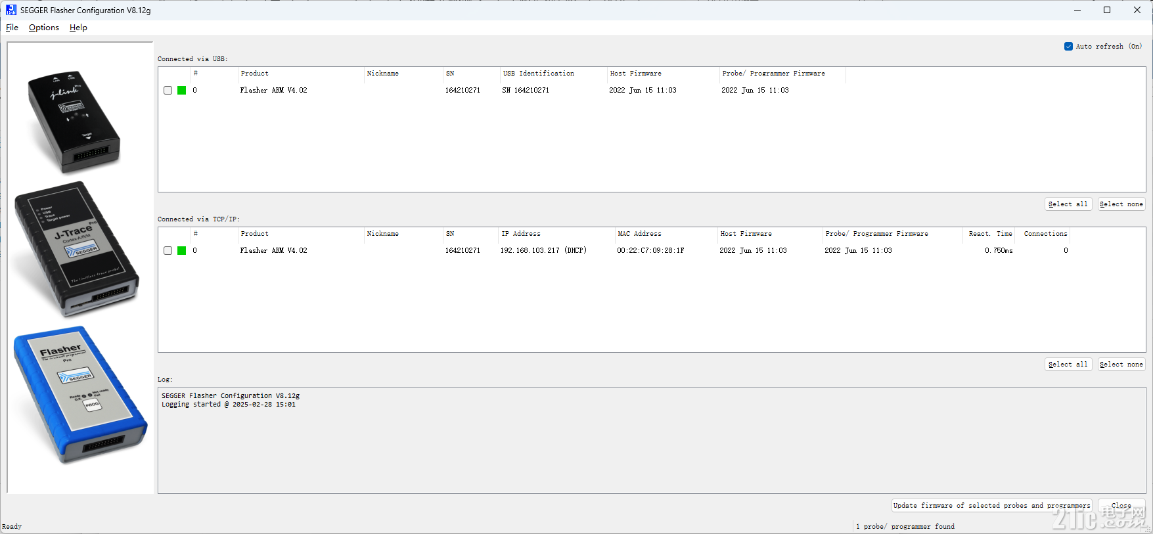1153x534 pixels.
Task: Click MAC address 00:22:C7:09:28:1F
Action: point(650,251)
